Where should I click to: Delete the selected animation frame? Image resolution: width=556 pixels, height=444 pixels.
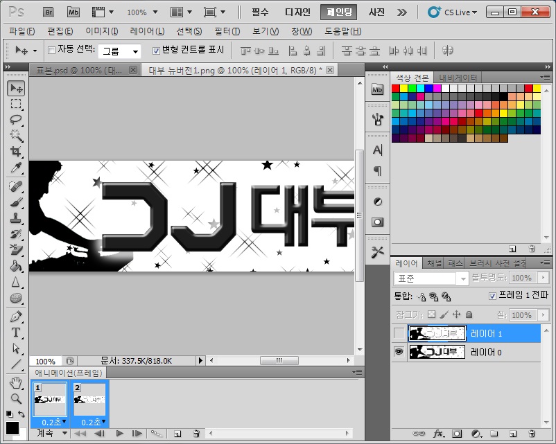(x=196, y=434)
